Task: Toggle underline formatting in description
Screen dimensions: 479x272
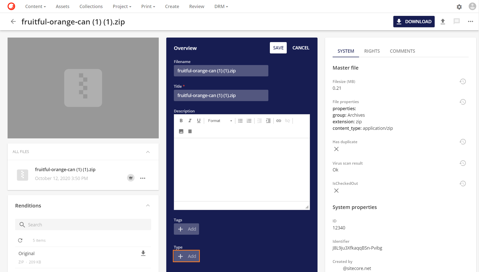Action: click(199, 121)
